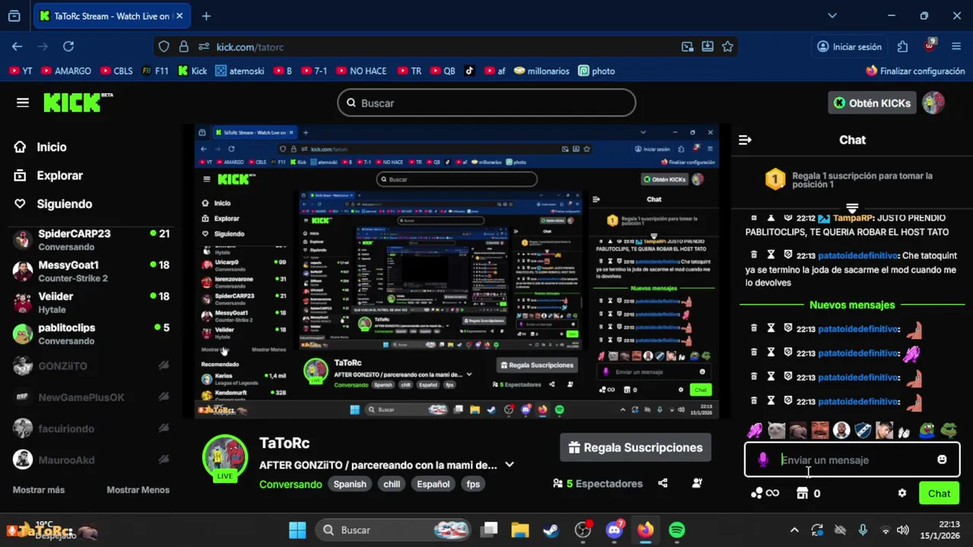973x547 pixels.
Task: Open the AMARGO bookmark
Action: coord(66,71)
